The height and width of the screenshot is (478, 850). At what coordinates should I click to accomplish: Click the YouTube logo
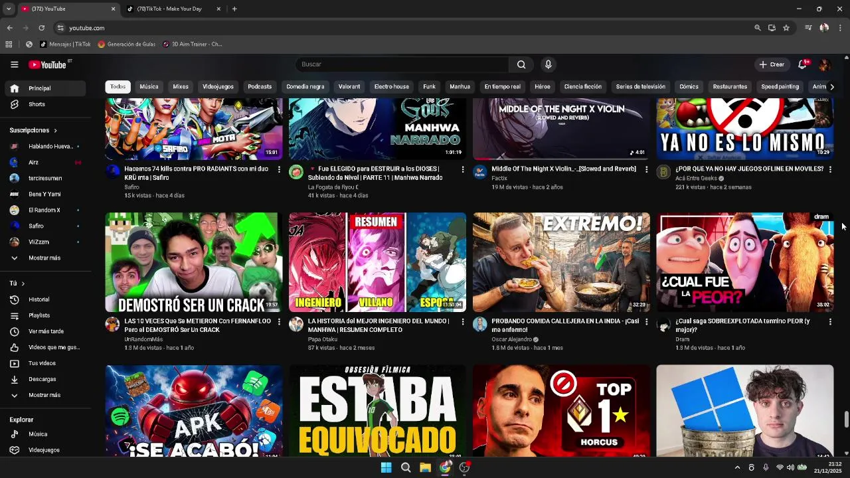[x=47, y=64]
